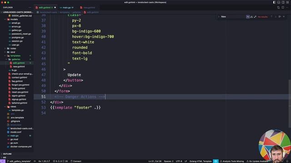291x163 pixels.
Task: Open fs.go in templates
Action: click(14, 70)
